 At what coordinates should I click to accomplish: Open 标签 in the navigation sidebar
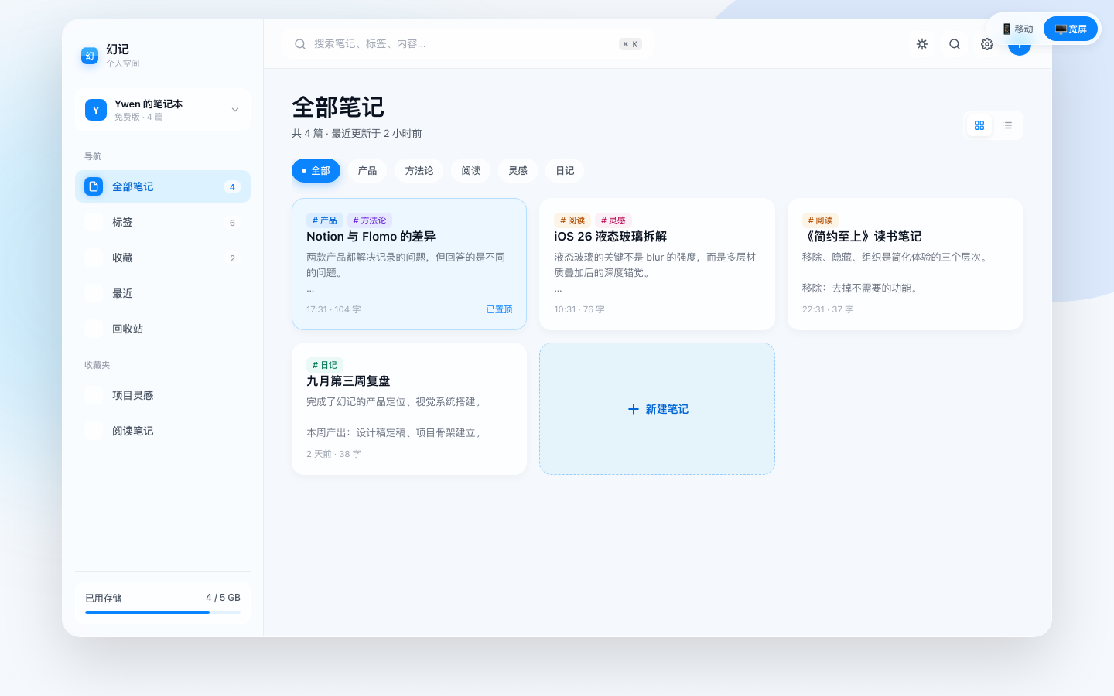coord(162,222)
